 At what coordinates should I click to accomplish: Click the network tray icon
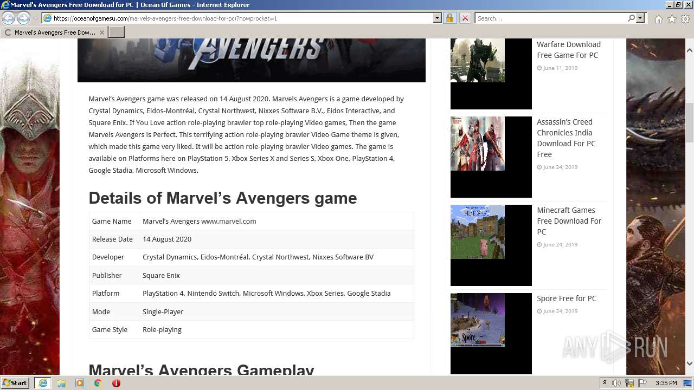click(629, 383)
